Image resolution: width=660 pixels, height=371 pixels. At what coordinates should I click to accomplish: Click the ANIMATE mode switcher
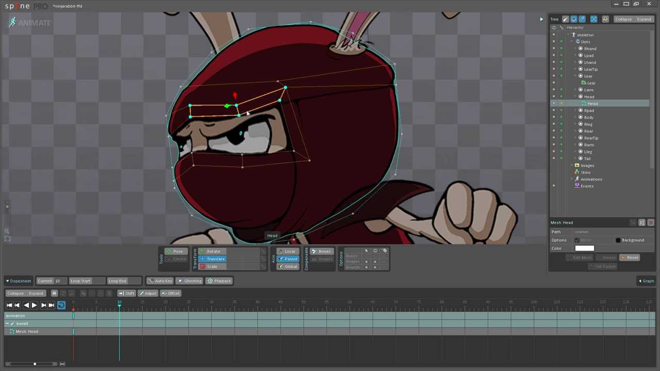coord(30,23)
